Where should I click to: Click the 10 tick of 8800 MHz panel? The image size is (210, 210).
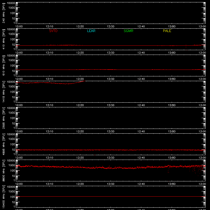[x=13, y=176]
